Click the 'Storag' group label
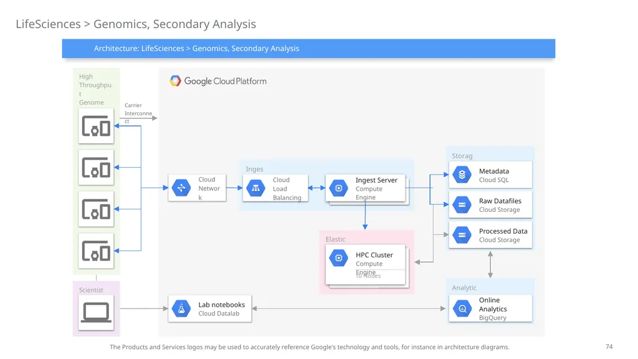Screen dimensions: 638x359 click(462, 156)
